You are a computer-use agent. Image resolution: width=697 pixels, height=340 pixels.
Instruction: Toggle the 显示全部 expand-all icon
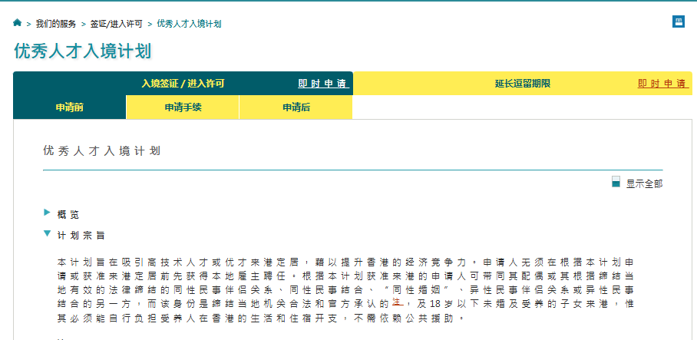tap(616, 182)
